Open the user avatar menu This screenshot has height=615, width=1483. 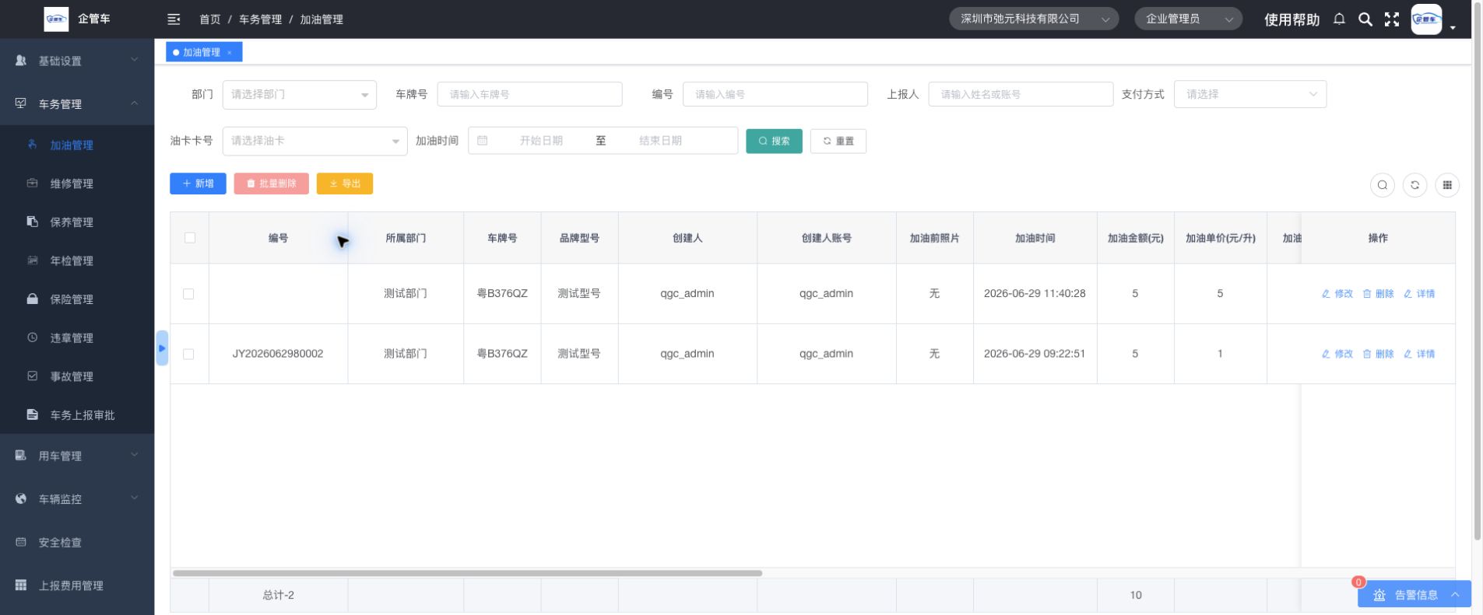pos(1426,19)
